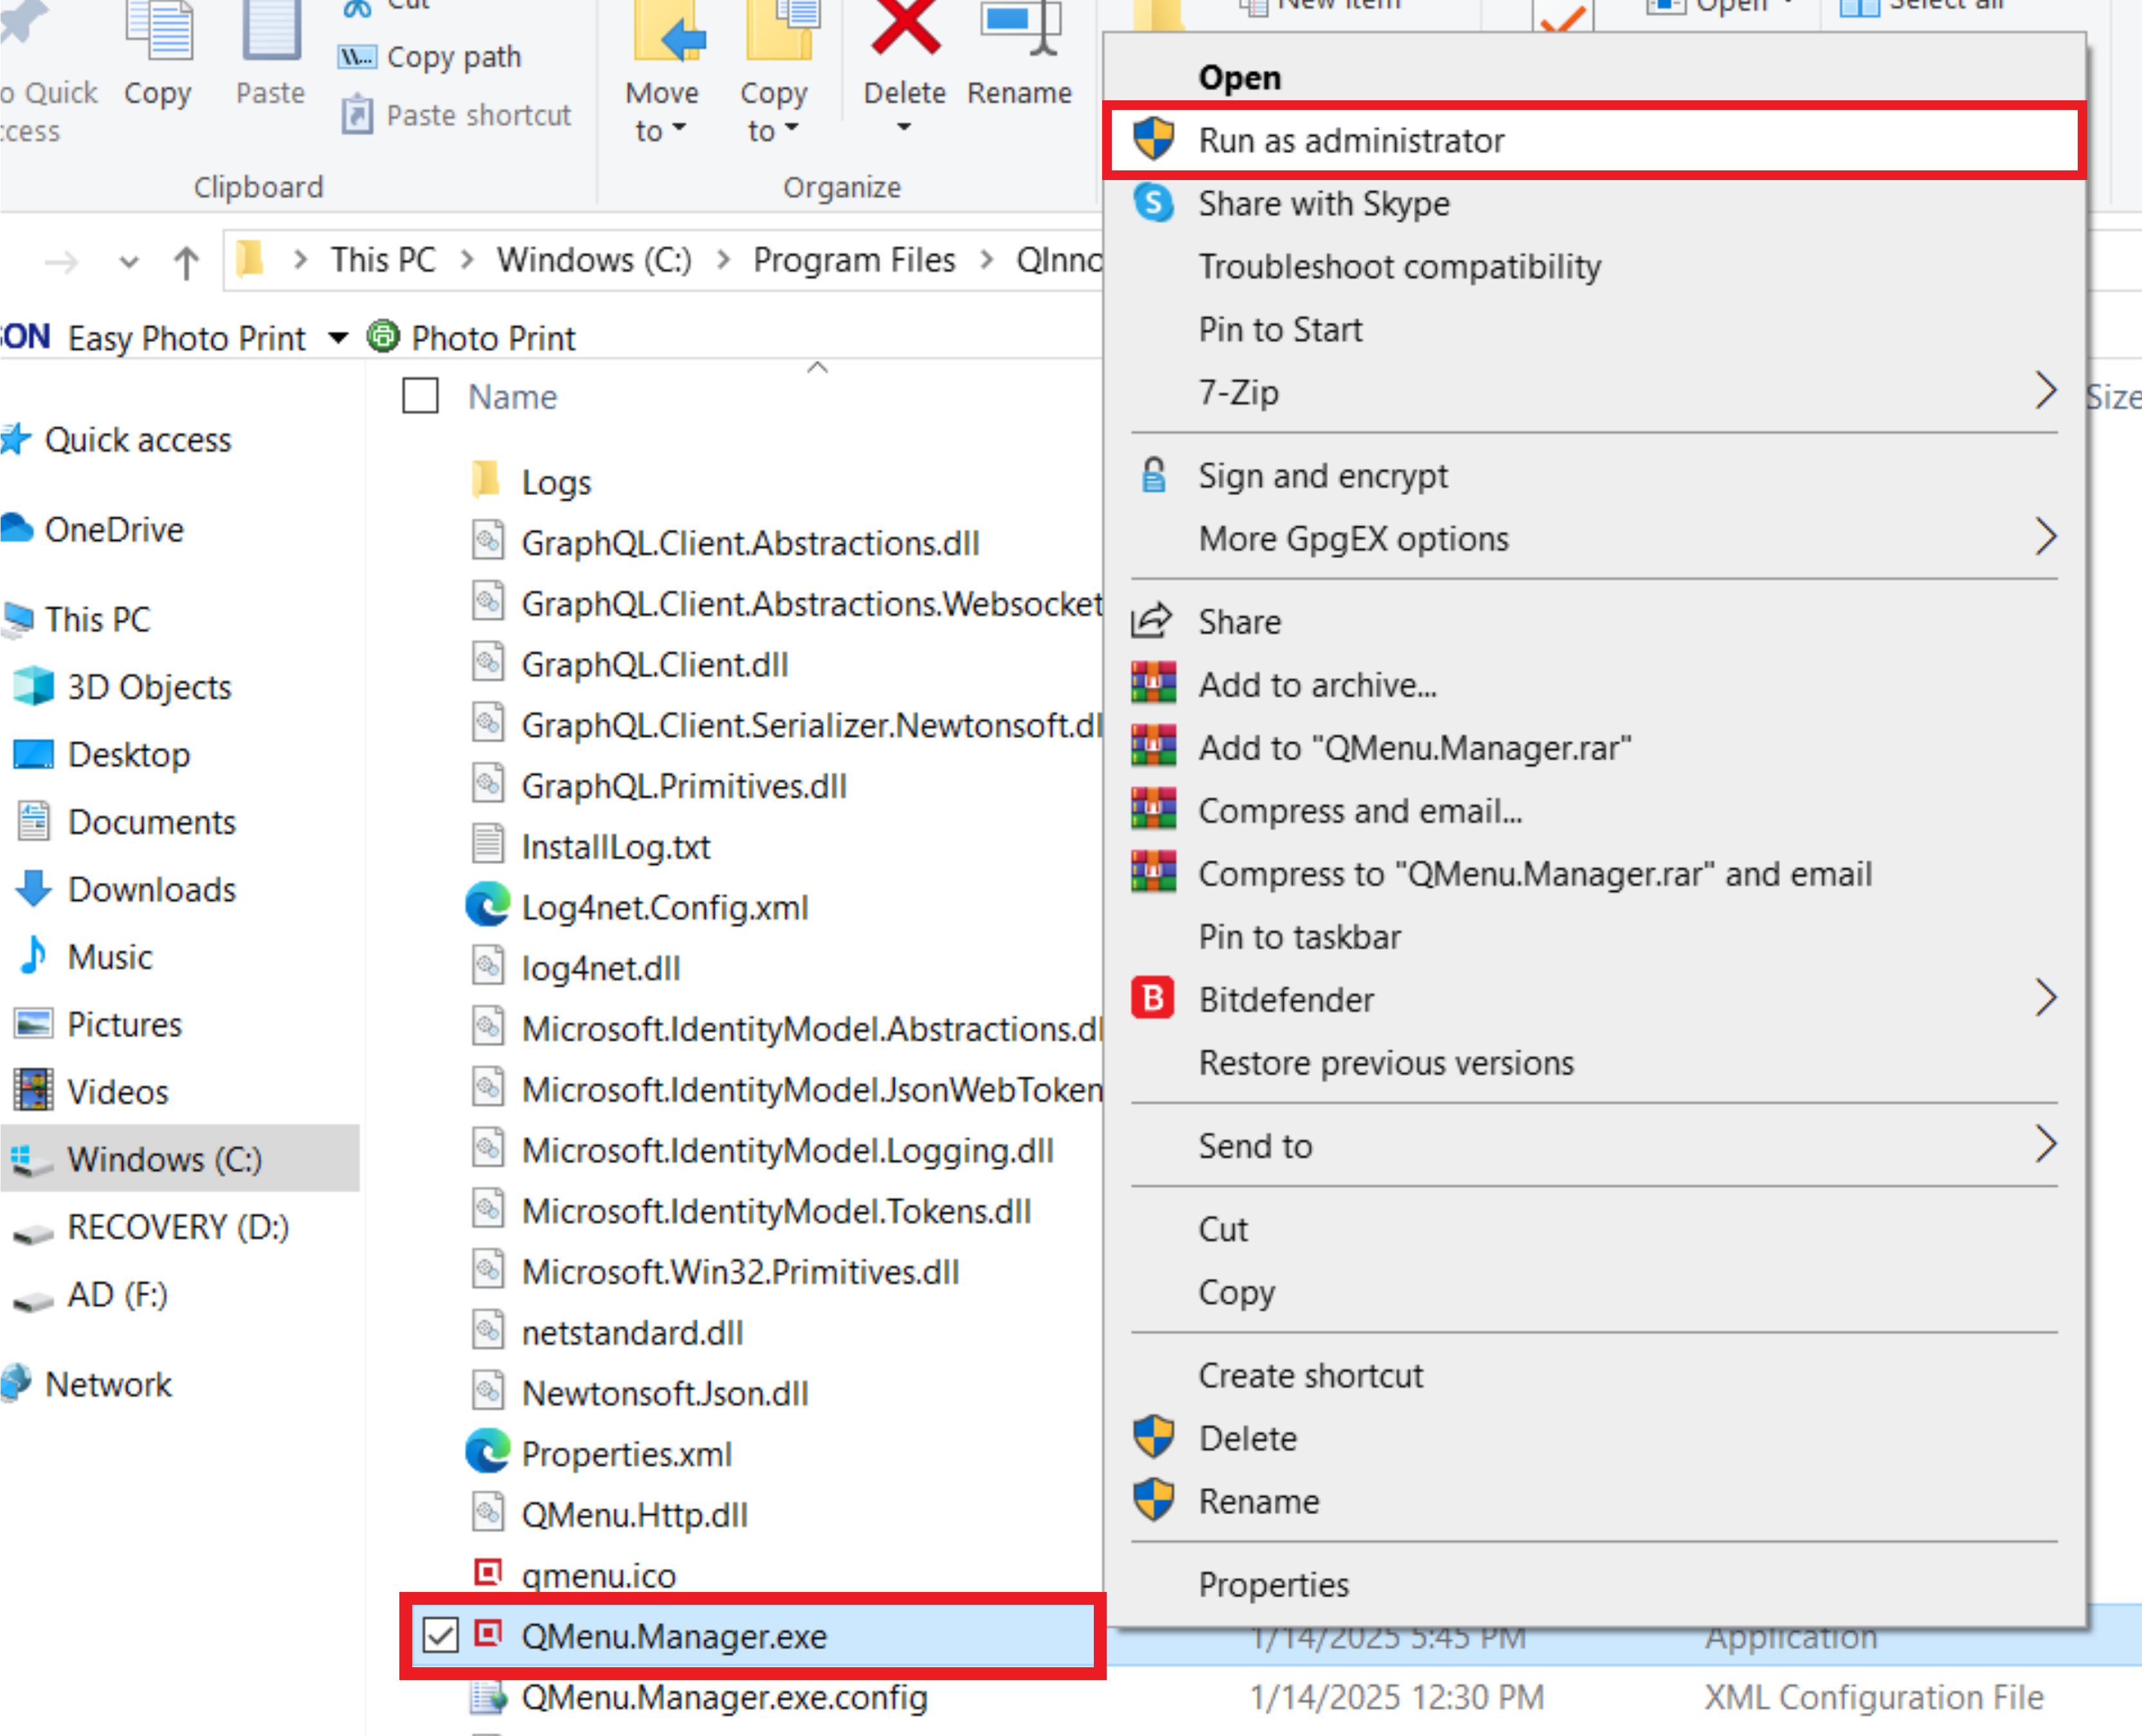
Task: Click the Sign and encrypt padlock icon
Action: point(1153,476)
